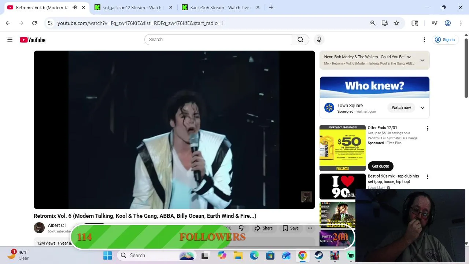Open options for the Pennzoil Offer Ends ad
Screen dimensions: 469x264
pyautogui.click(x=427, y=128)
